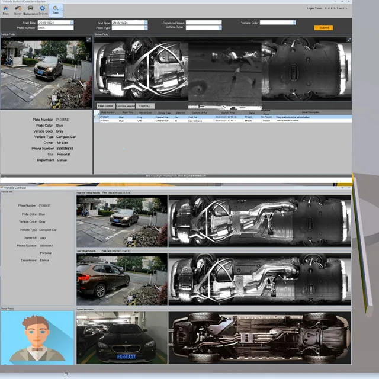Click the system information colour undercarriage image
Viewport: 379px width, 379px height.
(x=260, y=338)
